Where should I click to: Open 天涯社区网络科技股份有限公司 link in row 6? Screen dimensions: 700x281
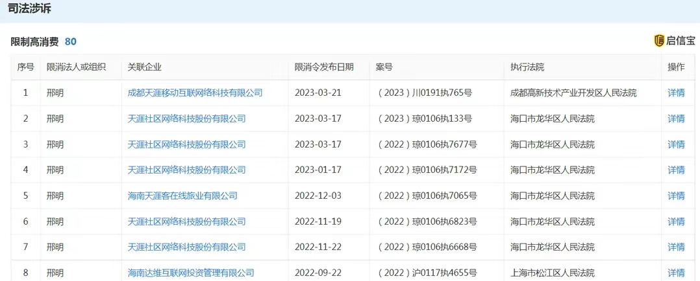pyautogui.click(x=186, y=222)
